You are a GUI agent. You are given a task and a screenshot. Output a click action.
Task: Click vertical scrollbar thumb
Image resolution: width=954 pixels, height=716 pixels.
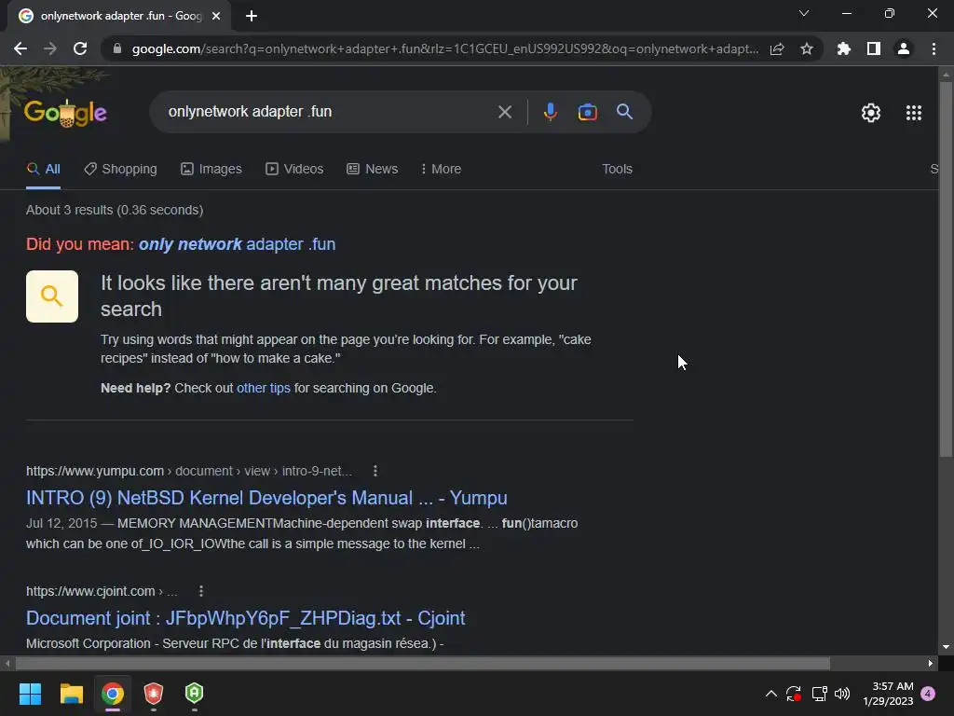click(x=946, y=268)
